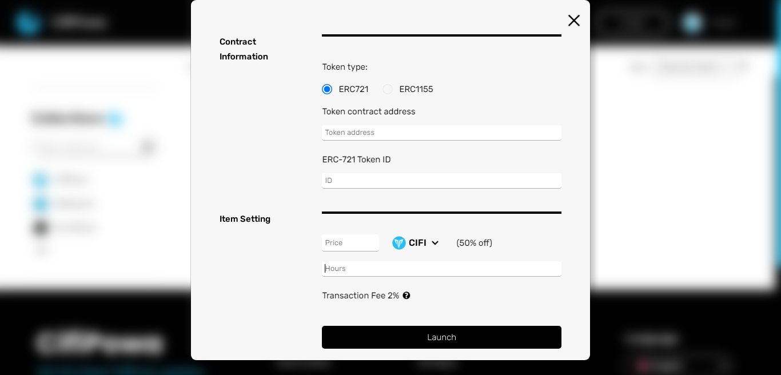Viewport: 781px width, 375px height.
Task: Click the blurred search button in collections sidebar
Action: click(148, 147)
